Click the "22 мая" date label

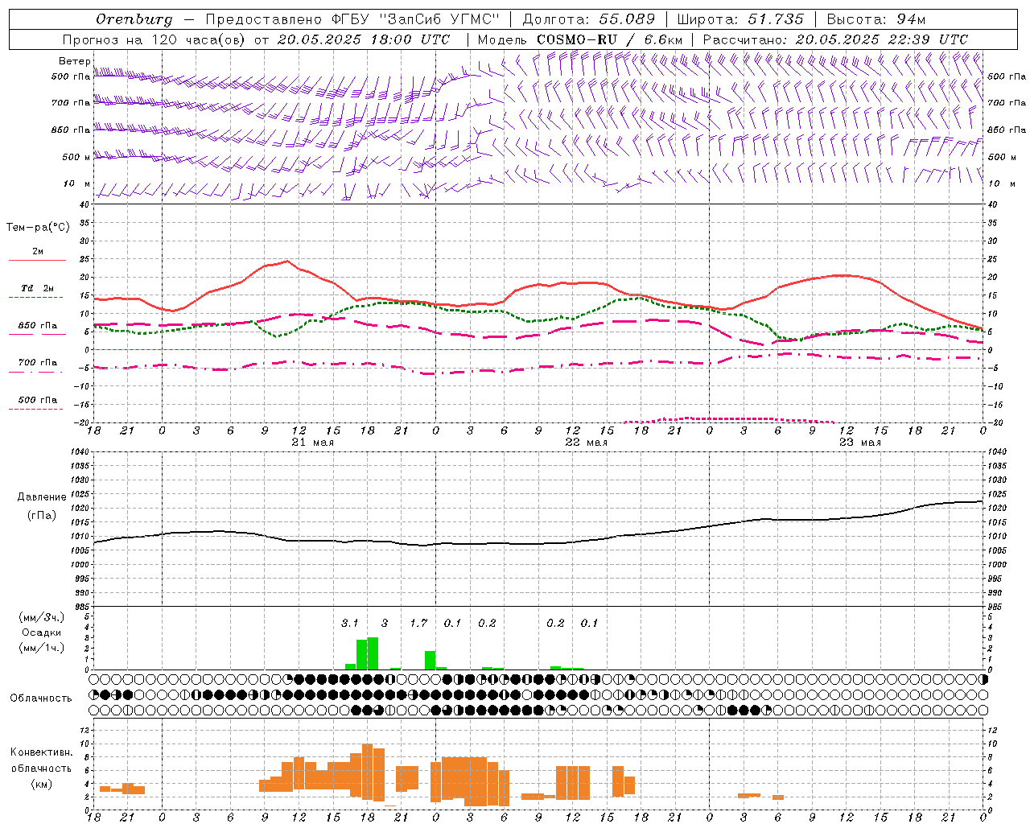coord(586,443)
